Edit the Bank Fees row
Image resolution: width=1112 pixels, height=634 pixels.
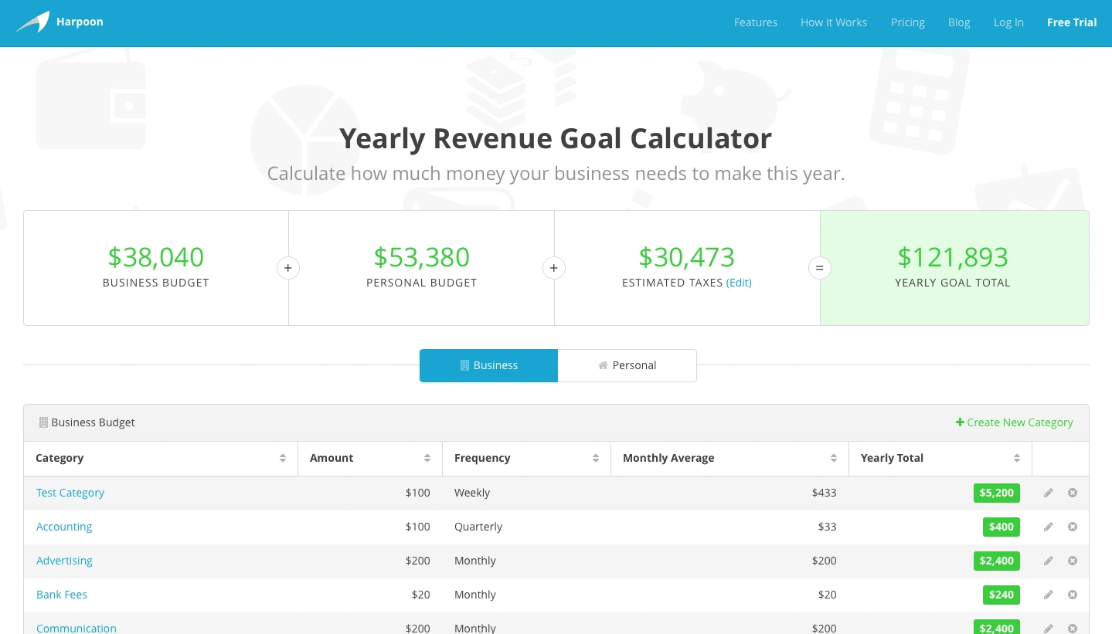pyautogui.click(x=1049, y=595)
